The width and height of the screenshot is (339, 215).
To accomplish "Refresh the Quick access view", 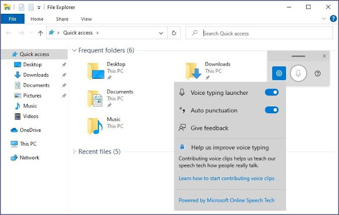I will pos(174,33).
